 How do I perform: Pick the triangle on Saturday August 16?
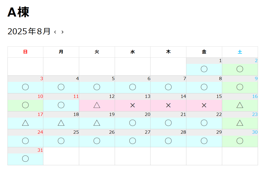point(240,105)
